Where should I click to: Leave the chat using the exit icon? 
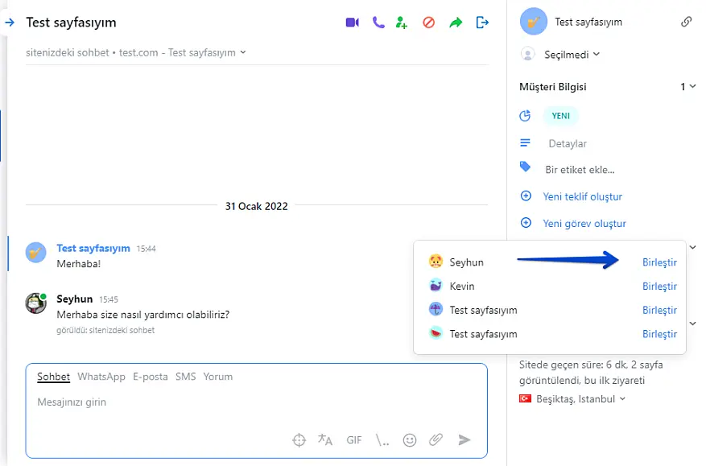[x=482, y=23]
